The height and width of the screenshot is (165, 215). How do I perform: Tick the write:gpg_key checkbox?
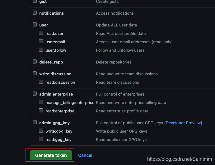pos(41,131)
